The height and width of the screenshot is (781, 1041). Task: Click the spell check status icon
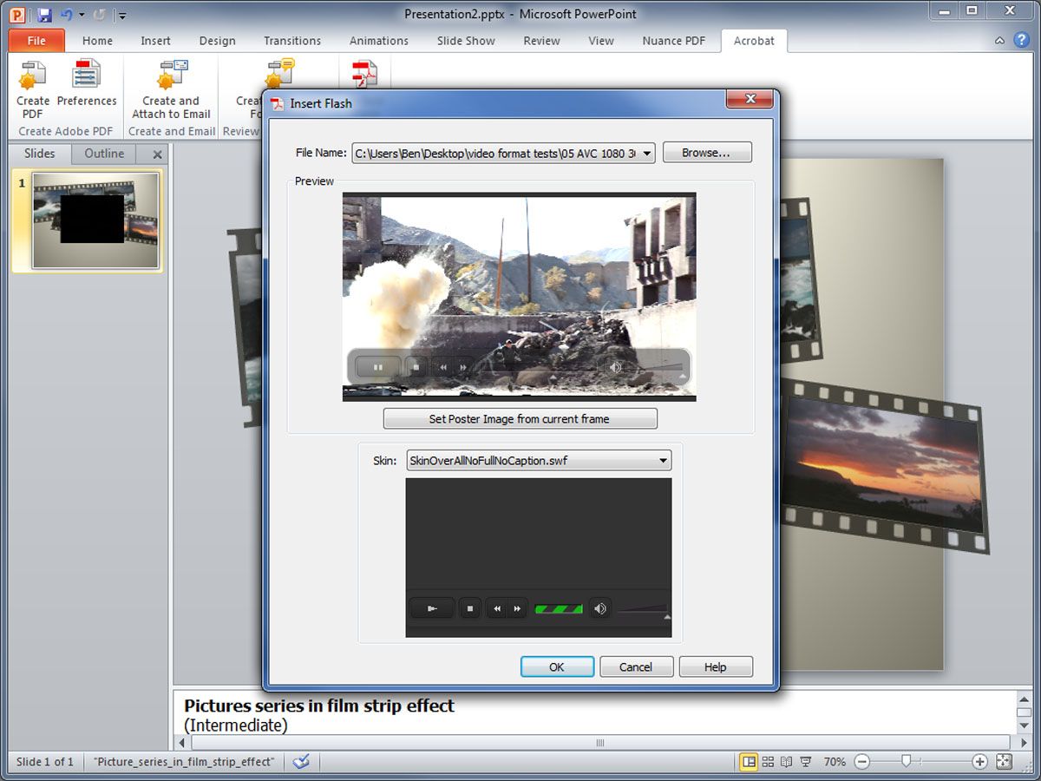click(301, 762)
